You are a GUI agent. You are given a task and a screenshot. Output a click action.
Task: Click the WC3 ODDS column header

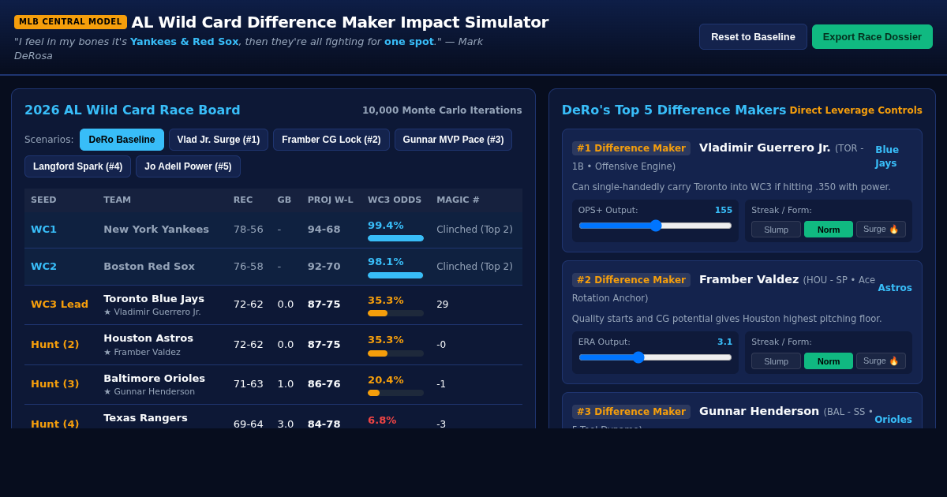pos(395,200)
